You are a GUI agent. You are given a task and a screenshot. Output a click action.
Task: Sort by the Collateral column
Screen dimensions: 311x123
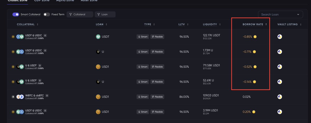click(27, 24)
